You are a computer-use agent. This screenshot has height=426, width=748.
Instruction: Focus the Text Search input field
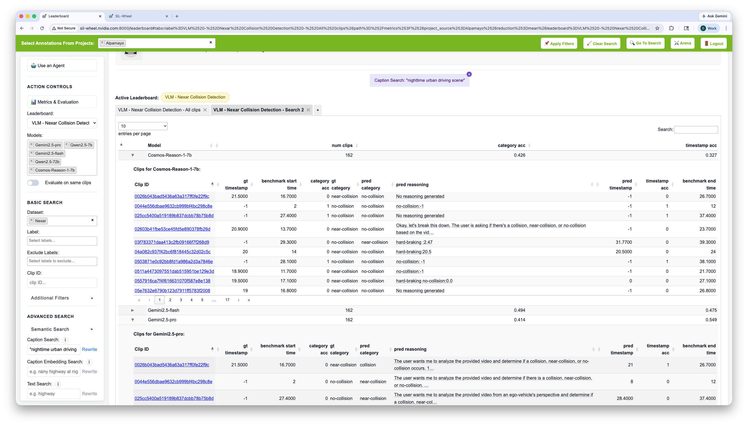(x=53, y=394)
